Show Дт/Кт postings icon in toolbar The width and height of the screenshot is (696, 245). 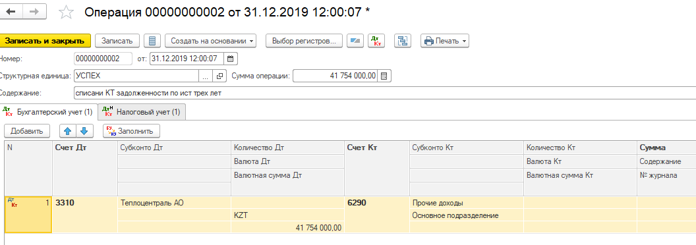pos(376,41)
